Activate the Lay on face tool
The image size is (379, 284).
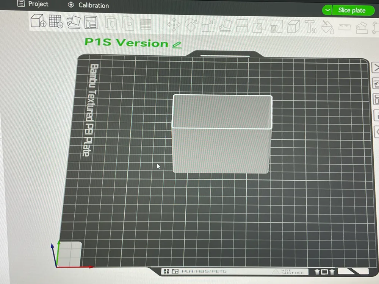(x=226, y=26)
